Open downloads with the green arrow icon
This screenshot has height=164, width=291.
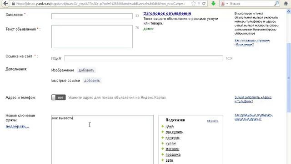(x=213, y=3)
